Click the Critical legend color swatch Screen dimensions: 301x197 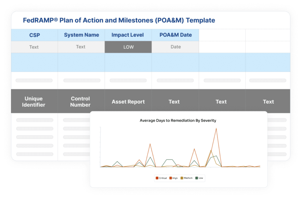tap(157, 178)
